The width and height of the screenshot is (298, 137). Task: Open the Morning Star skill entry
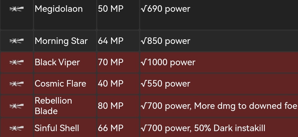(x=61, y=41)
